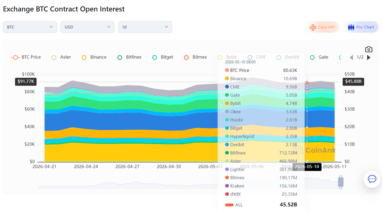This screenshot has width=382, height=212.
Task: Open the Pro Chart button
Action: 361,27
